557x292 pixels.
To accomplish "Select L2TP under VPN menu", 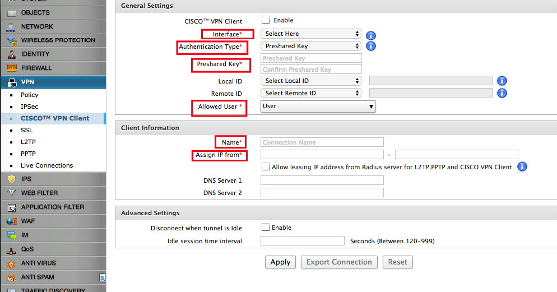I will (28, 142).
